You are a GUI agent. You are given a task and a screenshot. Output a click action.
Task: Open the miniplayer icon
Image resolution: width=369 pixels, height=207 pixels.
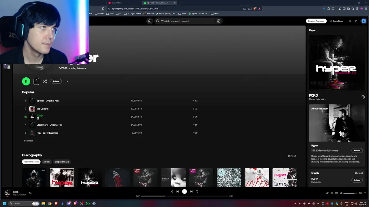[x=360, y=193]
